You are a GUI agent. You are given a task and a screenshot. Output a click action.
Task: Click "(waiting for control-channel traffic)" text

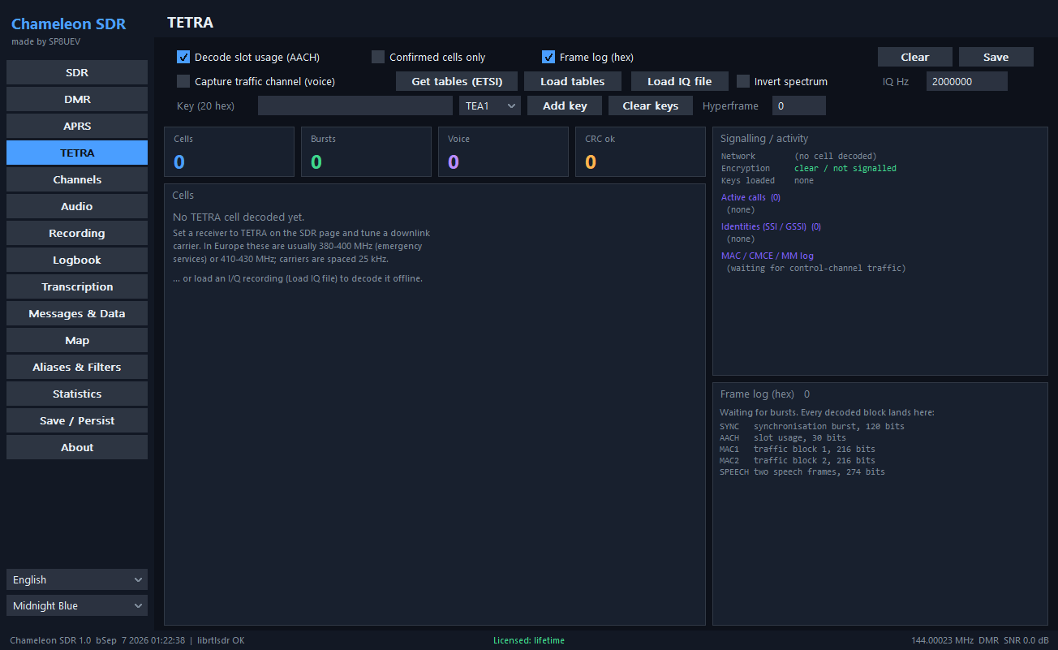816,268
